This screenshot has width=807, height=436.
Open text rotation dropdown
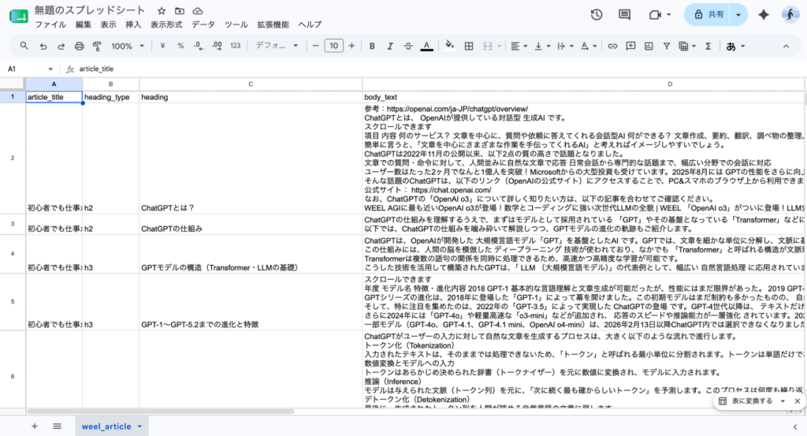pos(588,46)
